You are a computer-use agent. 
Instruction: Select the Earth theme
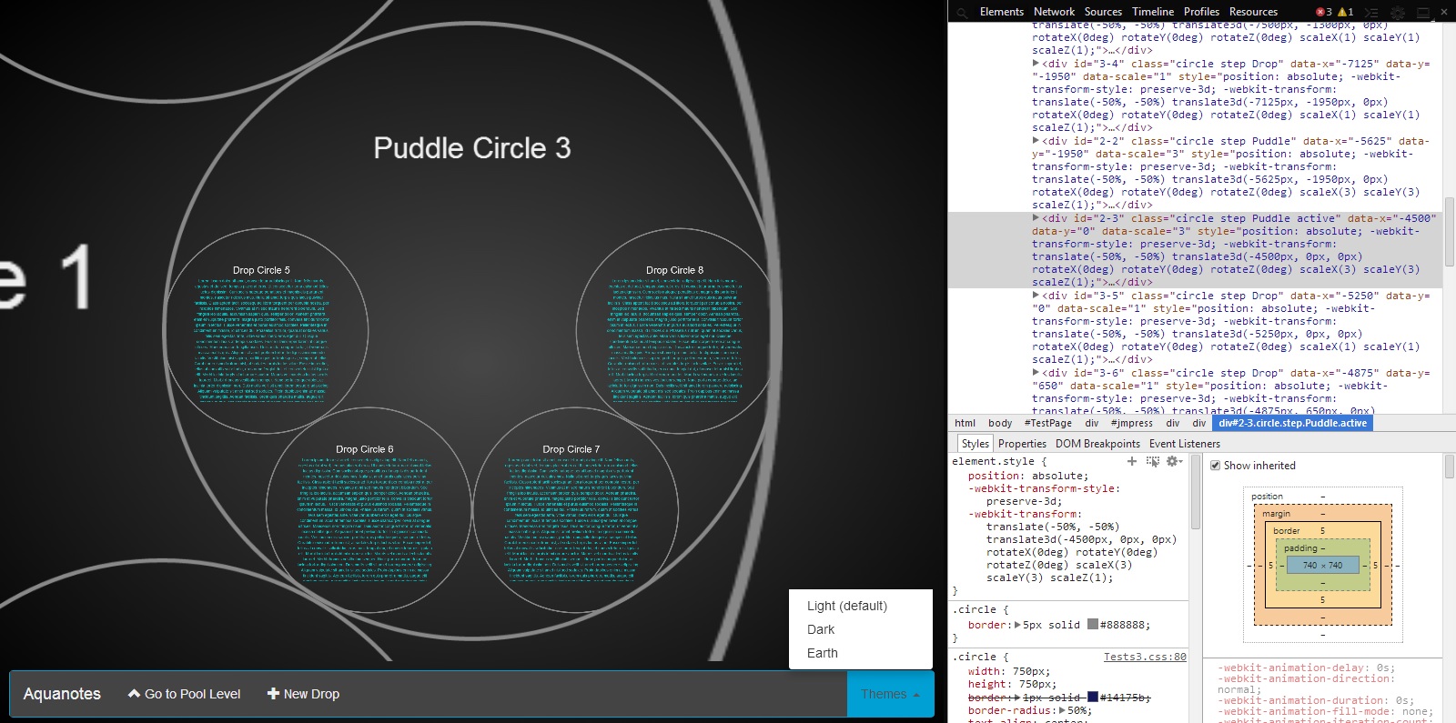point(823,653)
